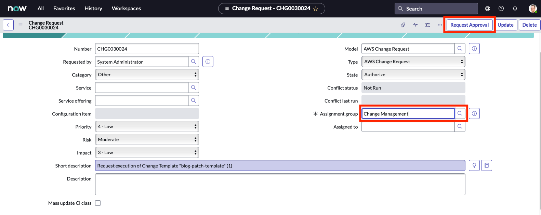Click the Delete button

point(529,25)
